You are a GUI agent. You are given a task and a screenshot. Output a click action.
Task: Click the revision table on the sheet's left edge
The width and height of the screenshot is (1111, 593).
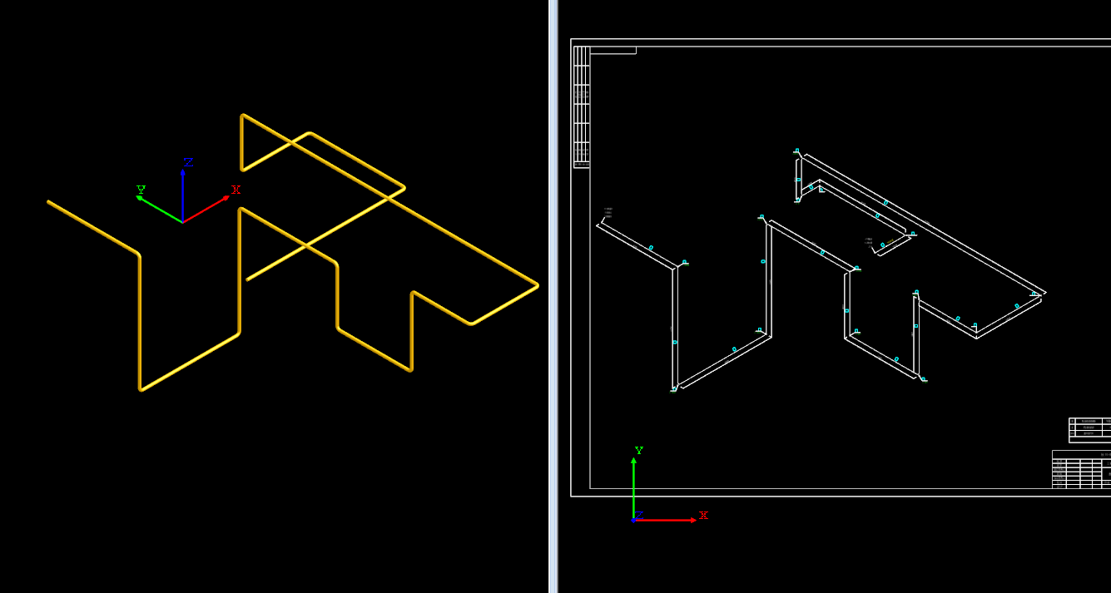582,106
